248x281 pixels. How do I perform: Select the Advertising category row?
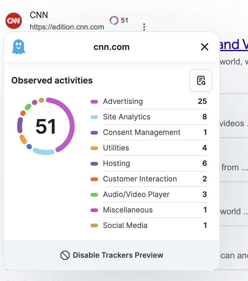pyautogui.click(x=148, y=101)
